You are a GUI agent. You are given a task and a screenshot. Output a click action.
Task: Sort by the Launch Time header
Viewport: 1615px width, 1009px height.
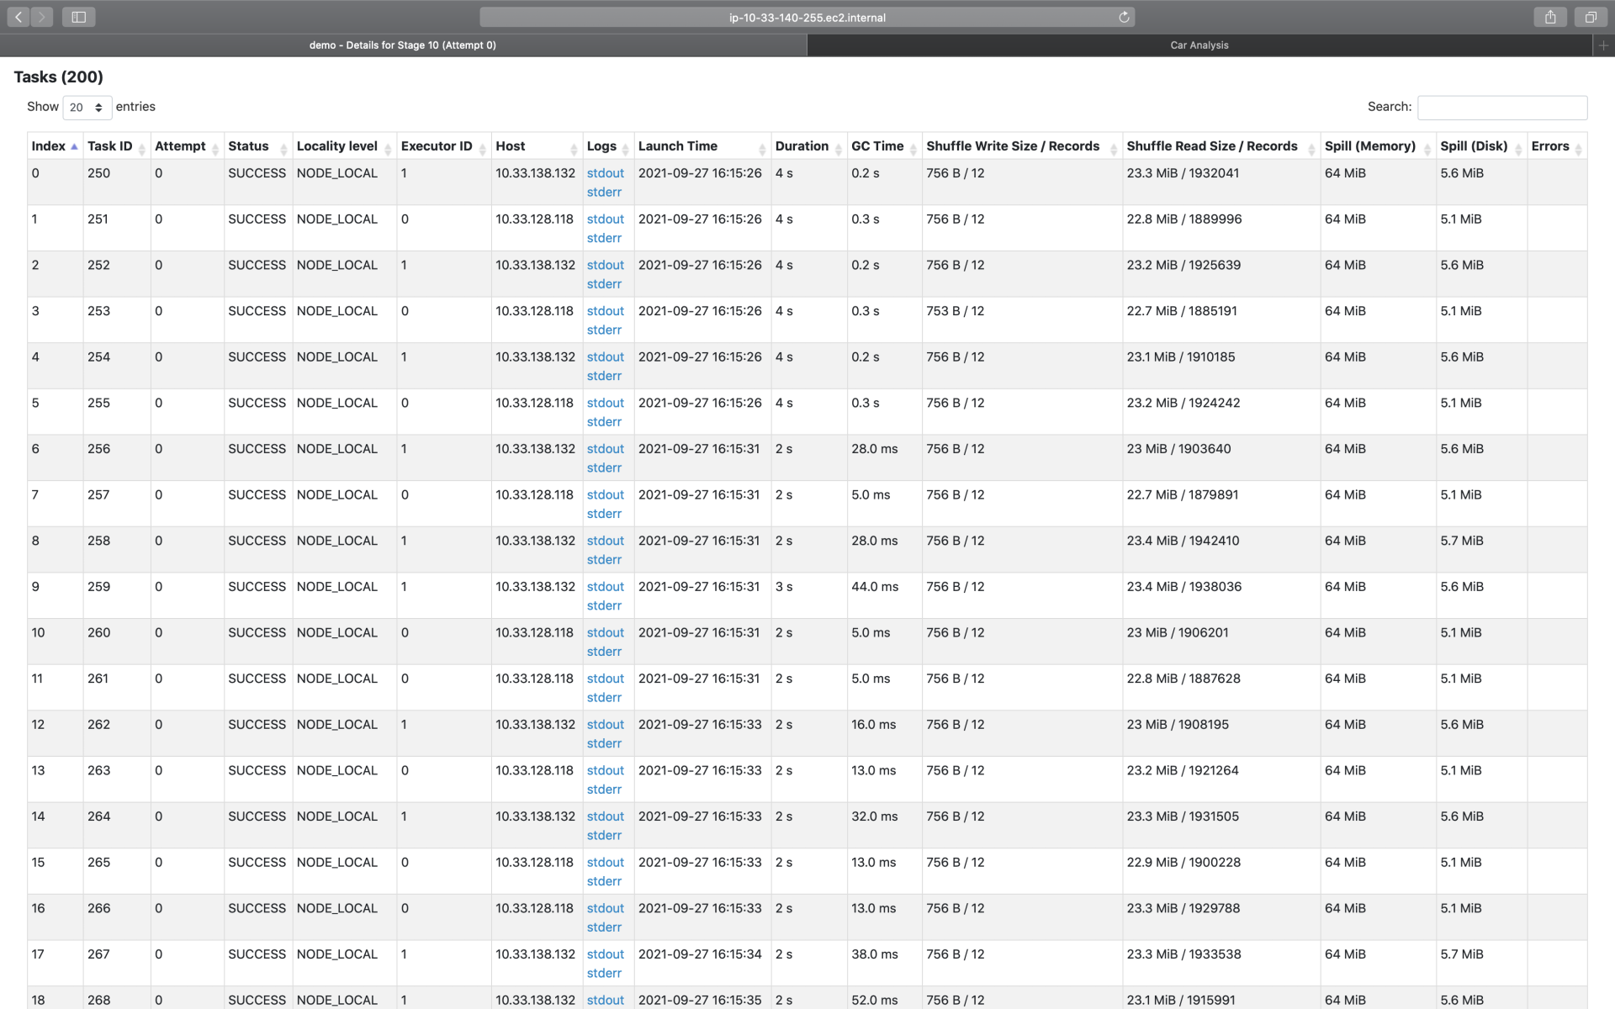678,146
